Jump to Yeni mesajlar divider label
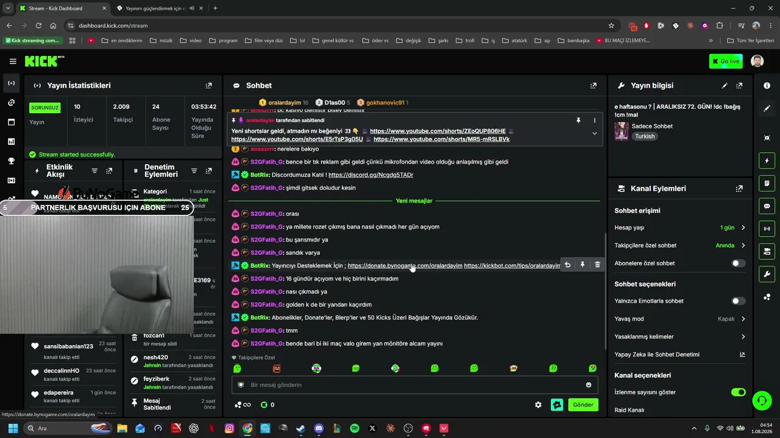Viewport: 780px width, 438px height. pyautogui.click(x=414, y=201)
